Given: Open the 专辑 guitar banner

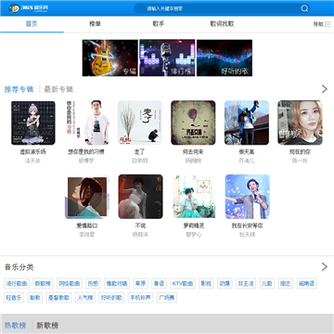Looking at the screenshot, I should [x=110, y=58].
